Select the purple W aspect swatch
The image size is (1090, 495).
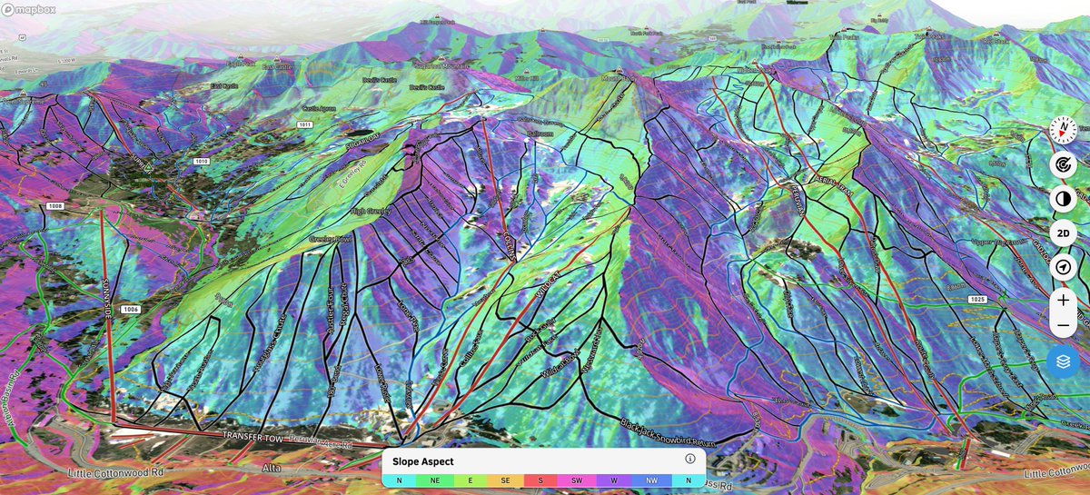click(x=614, y=480)
